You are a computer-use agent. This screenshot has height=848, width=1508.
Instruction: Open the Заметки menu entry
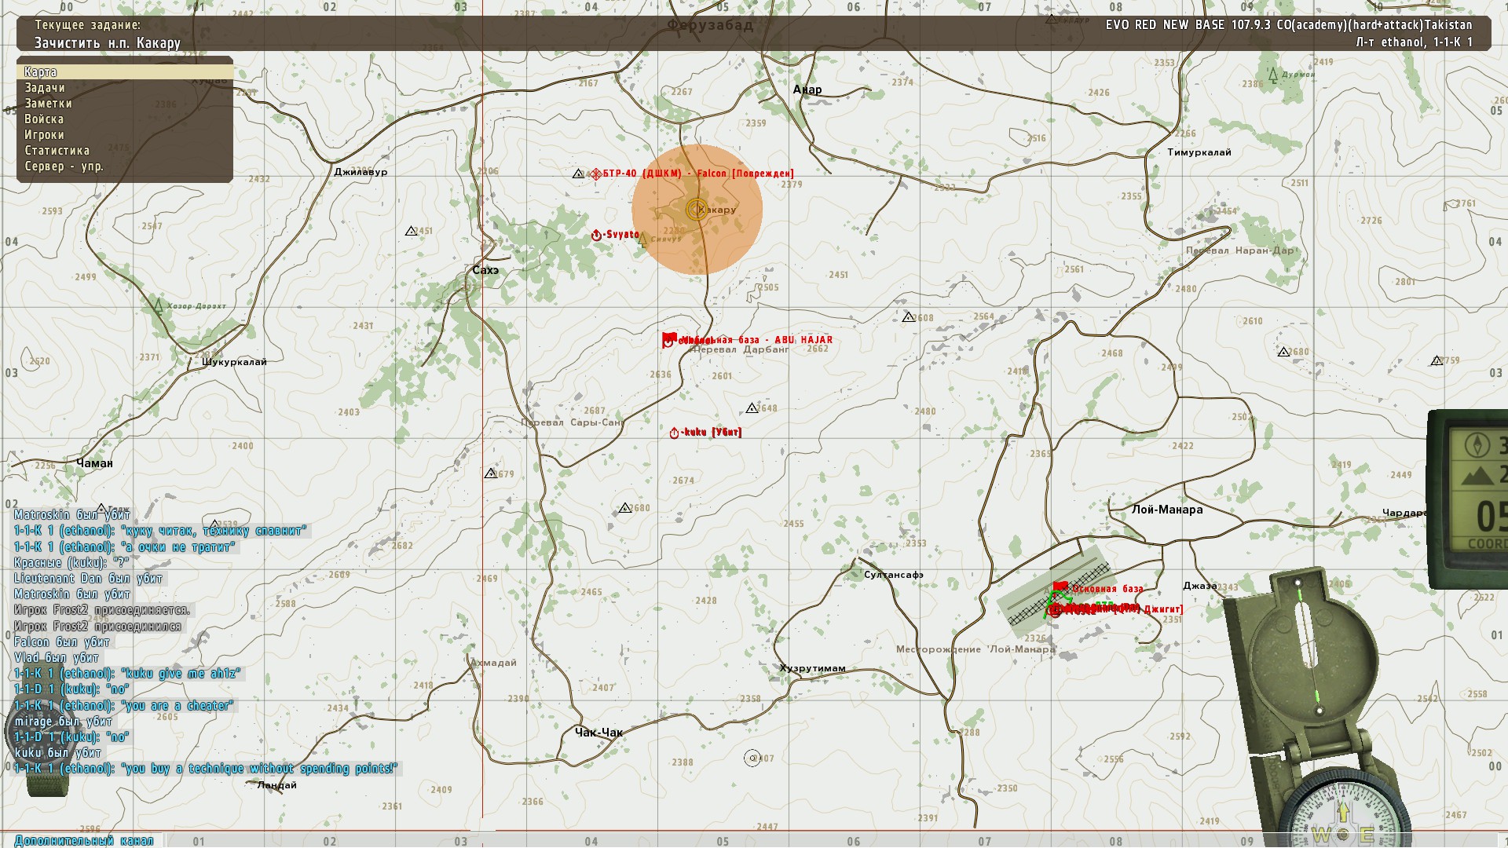[x=125, y=104]
